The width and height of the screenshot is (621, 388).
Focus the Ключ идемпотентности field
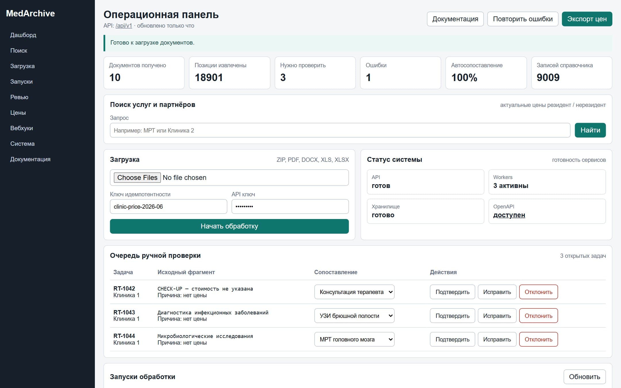(168, 207)
